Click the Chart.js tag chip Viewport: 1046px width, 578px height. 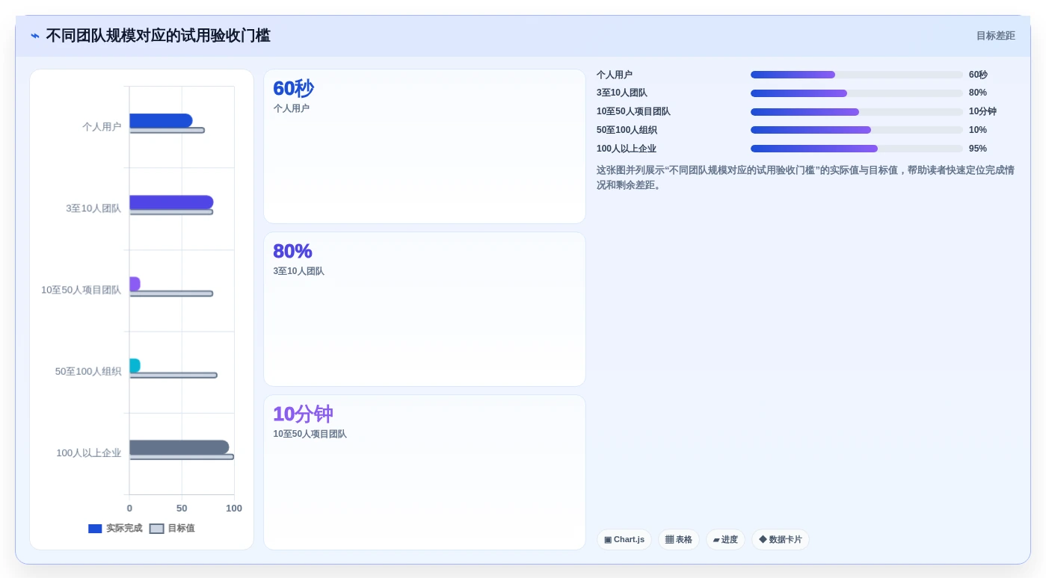pos(624,539)
